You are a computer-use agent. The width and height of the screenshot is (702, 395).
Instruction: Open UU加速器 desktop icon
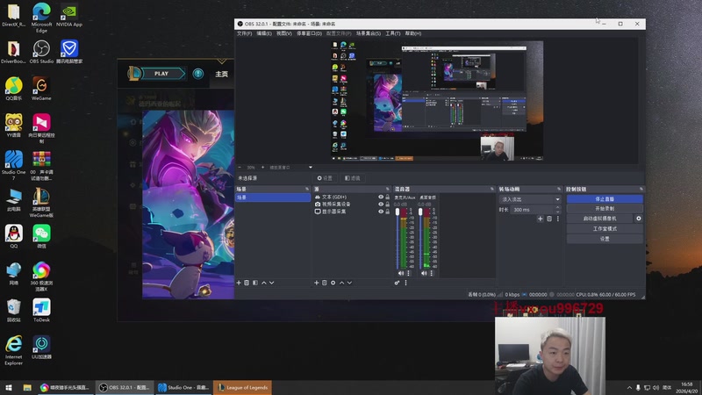pos(41,348)
